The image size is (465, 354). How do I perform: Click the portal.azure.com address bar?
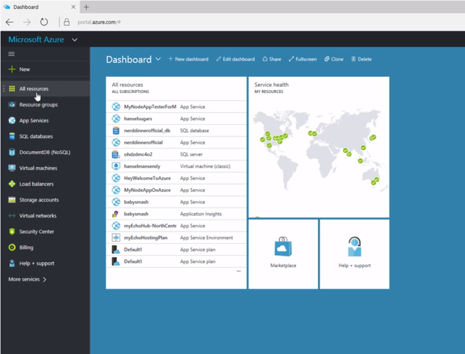pyautogui.click(x=99, y=22)
